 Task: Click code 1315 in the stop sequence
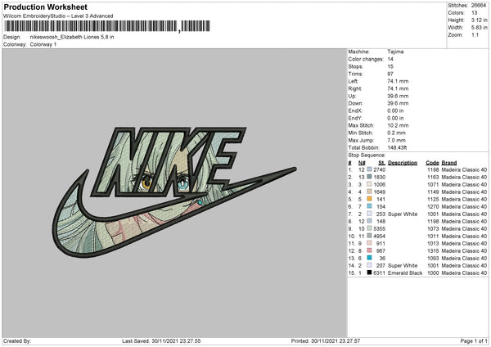pyautogui.click(x=433, y=250)
